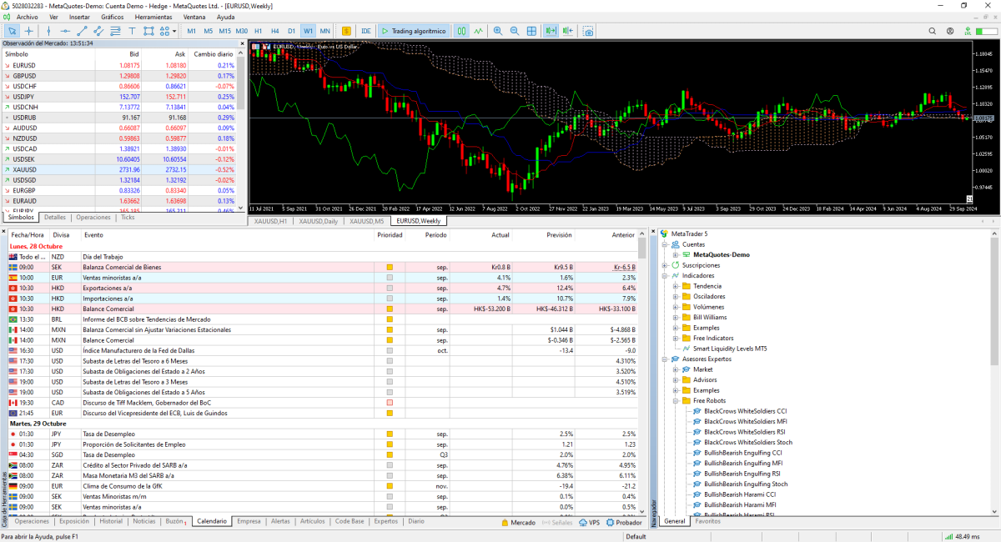This screenshot has width=1001, height=542.
Task: Choose the text label tool
Action: tap(132, 31)
